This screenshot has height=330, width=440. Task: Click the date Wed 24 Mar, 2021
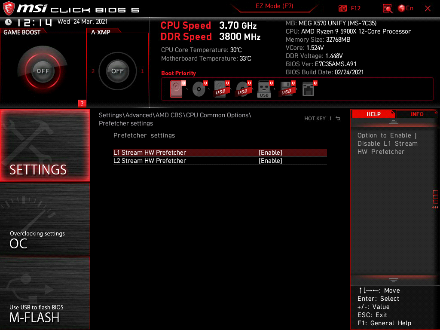(82, 21)
